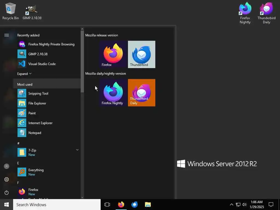Open the Power options icon
The image size is (280, 210).
point(7,192)
